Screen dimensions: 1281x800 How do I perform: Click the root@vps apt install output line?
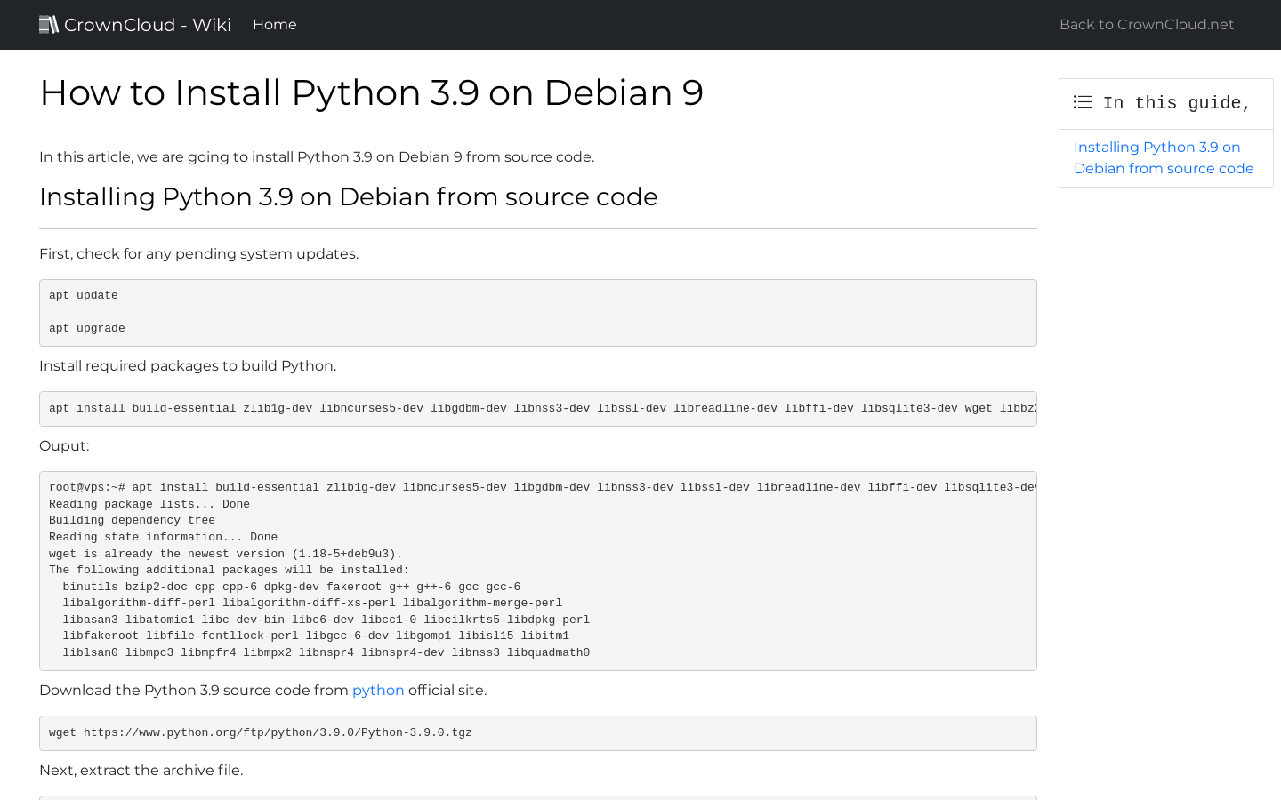point(543,487)
